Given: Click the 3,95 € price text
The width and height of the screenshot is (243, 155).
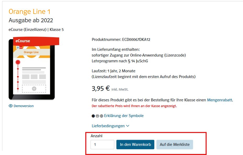Looking at the screenshot, I should pyautogui.click(x=101, y=88).
